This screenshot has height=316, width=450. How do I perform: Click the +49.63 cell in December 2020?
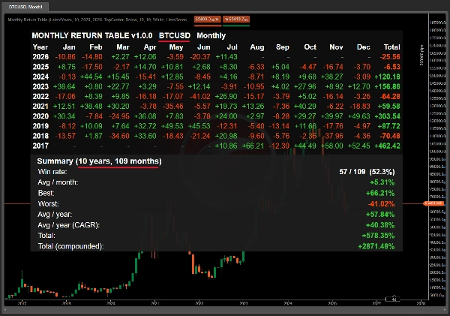359,116
